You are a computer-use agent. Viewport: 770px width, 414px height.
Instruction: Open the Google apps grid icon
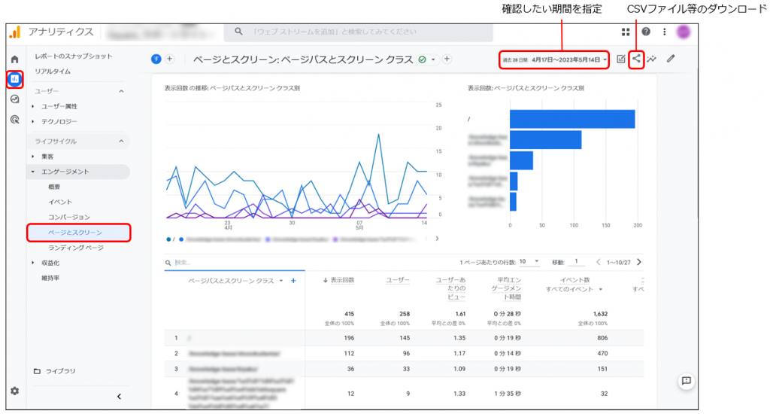(626, 32)
